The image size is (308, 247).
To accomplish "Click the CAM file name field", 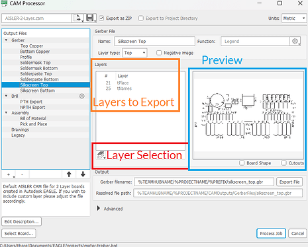I will click(x=36, y=18).
